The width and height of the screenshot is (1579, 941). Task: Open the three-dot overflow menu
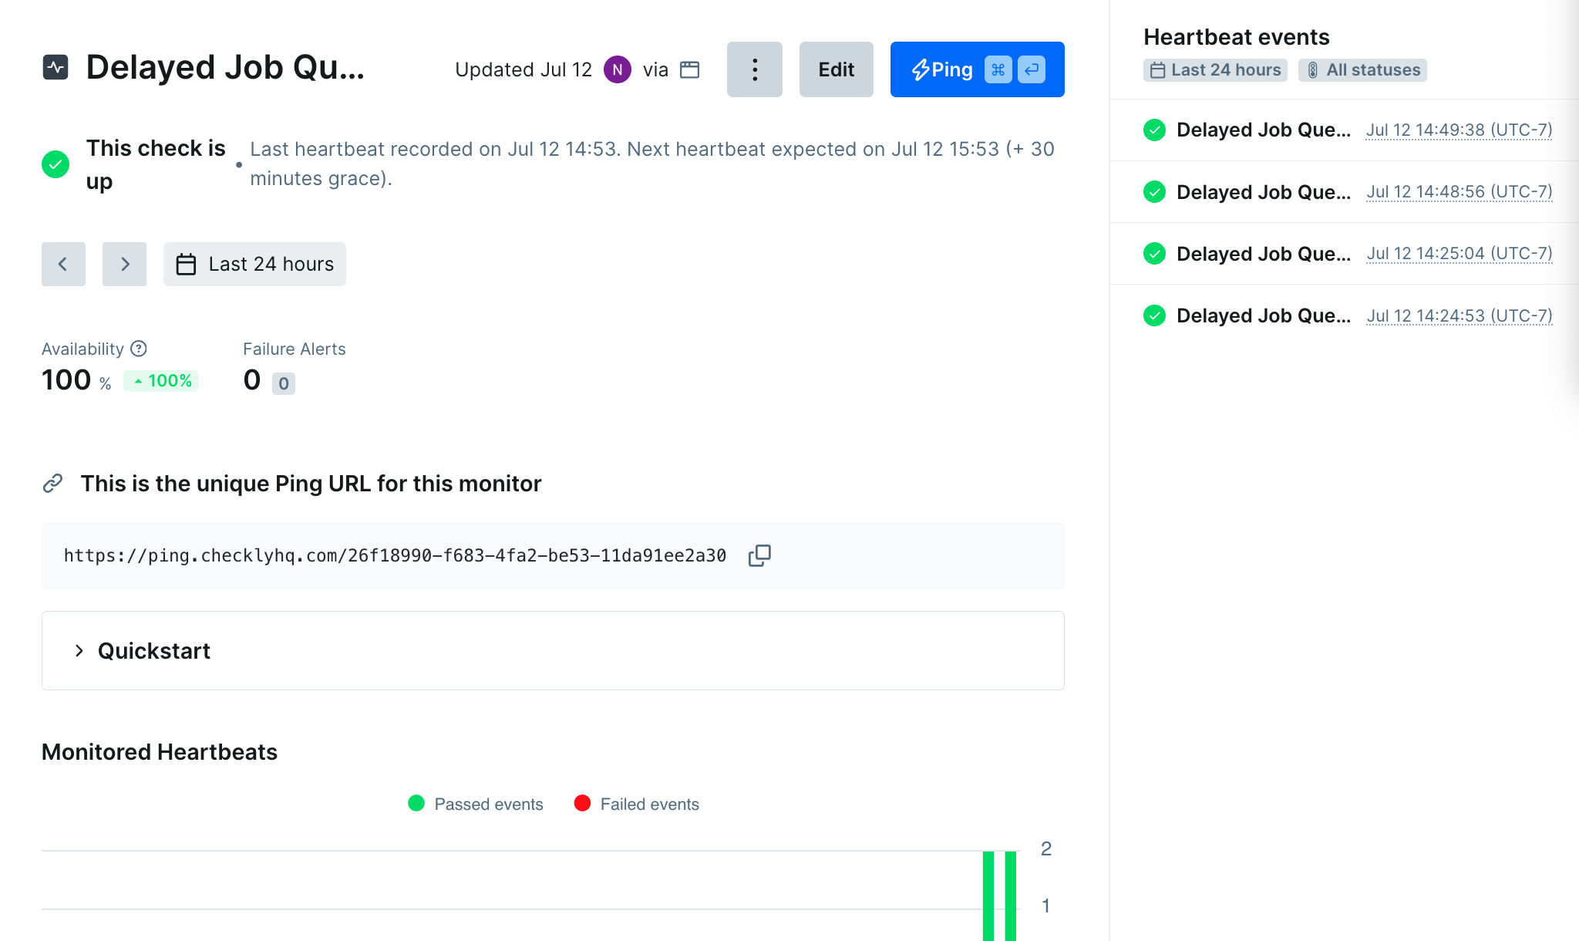point(754,69)
